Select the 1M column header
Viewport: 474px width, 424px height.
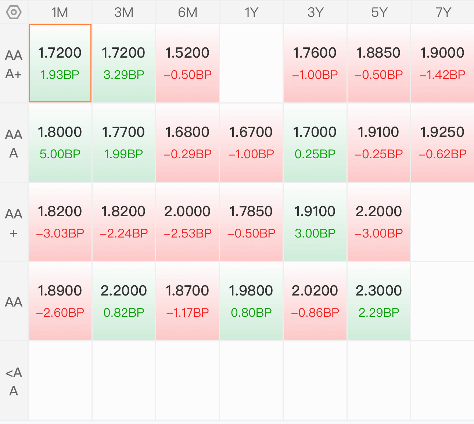pyautogui.click(x=60, y=12)
